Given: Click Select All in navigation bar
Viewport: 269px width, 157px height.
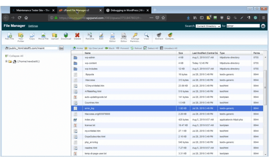Looking at the screenshot, I should [151, 48].
